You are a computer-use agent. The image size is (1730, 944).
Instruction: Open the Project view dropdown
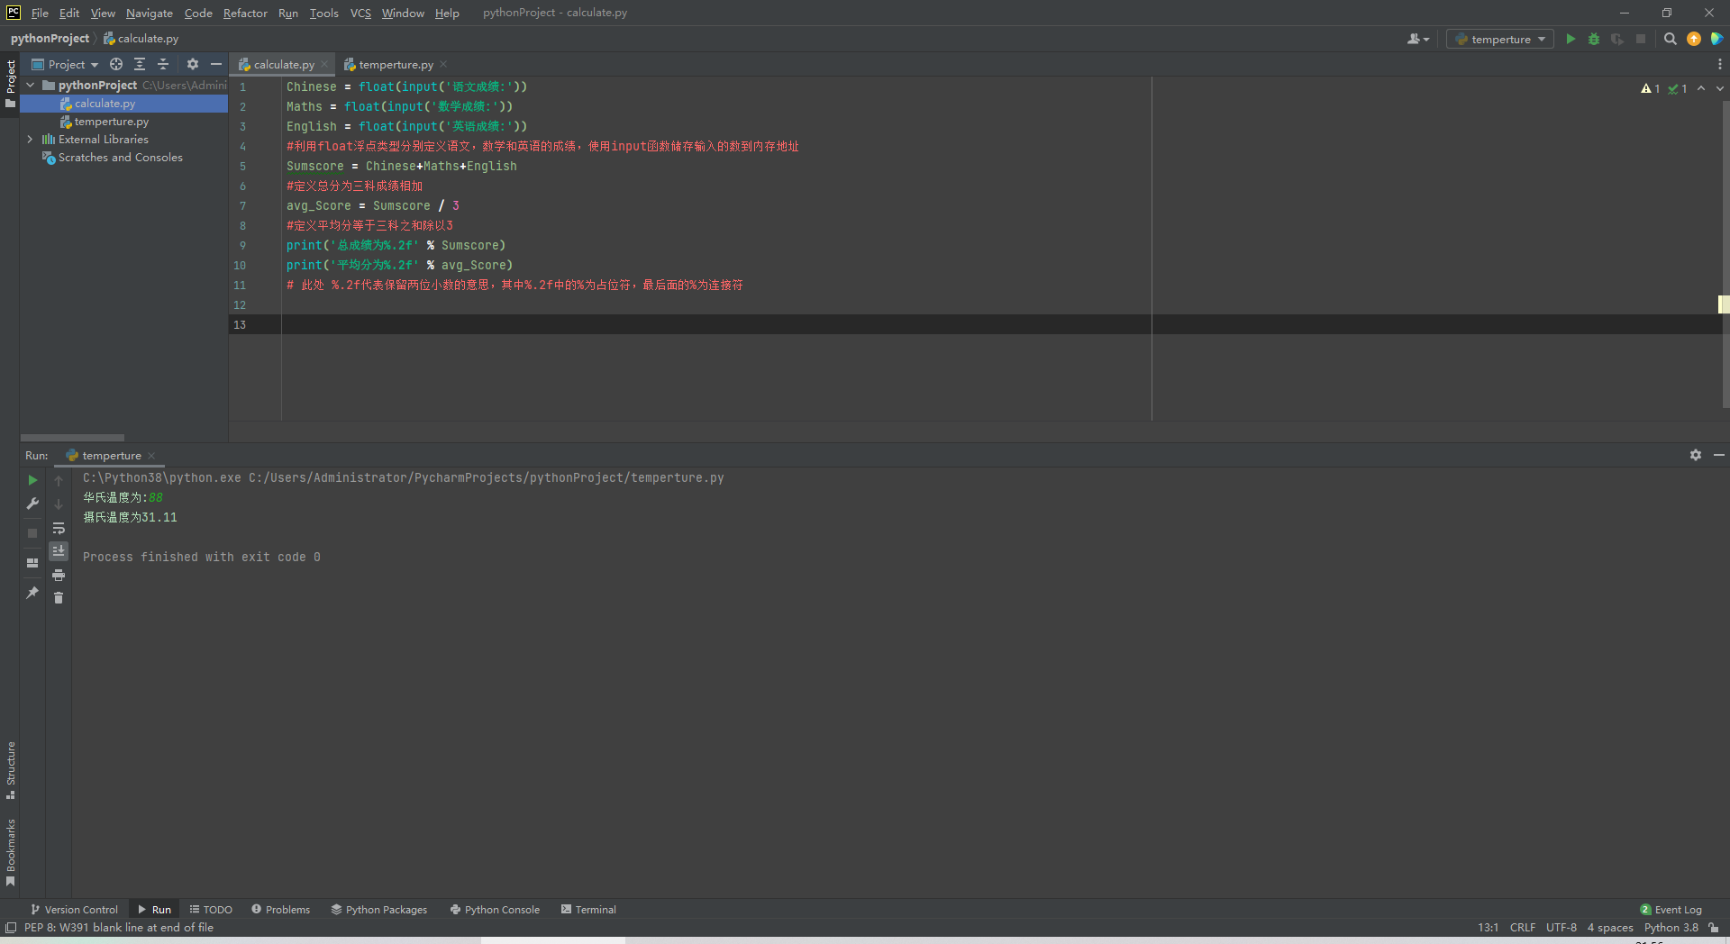pos(65,64)
